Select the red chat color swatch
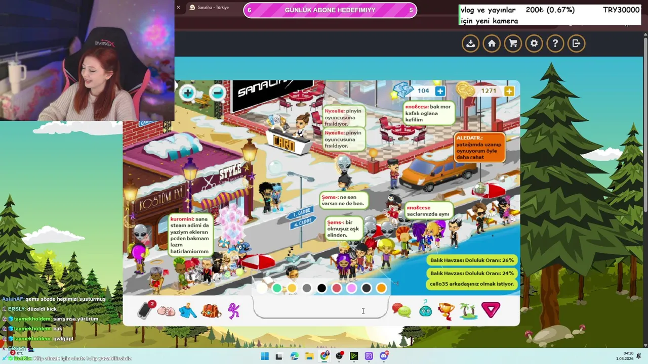Viewport: 648px width, 364px height. 337,288
